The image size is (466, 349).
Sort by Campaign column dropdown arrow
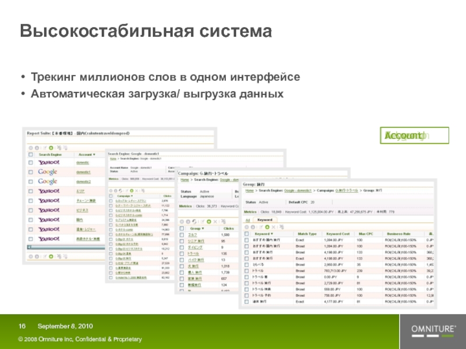point(132,196)
